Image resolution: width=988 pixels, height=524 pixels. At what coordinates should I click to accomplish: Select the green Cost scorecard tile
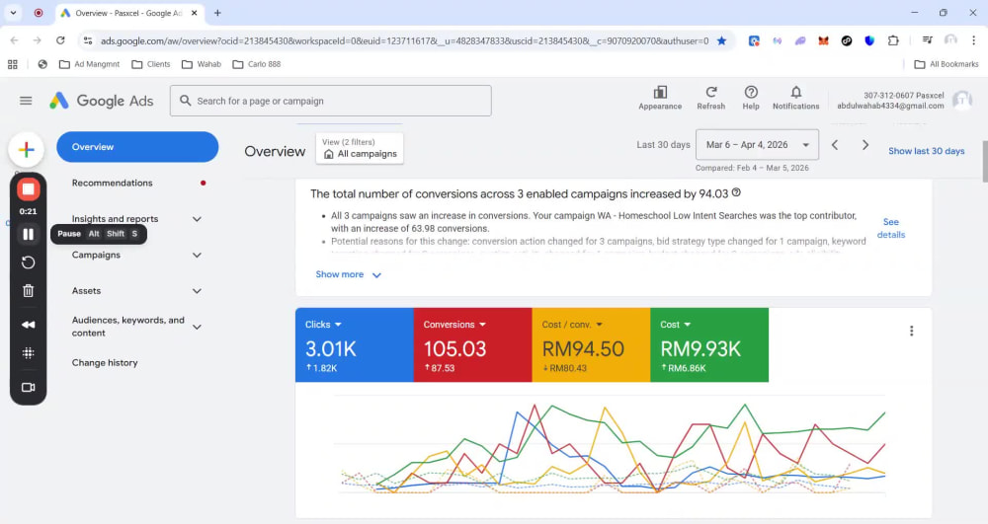coord(709,344)
